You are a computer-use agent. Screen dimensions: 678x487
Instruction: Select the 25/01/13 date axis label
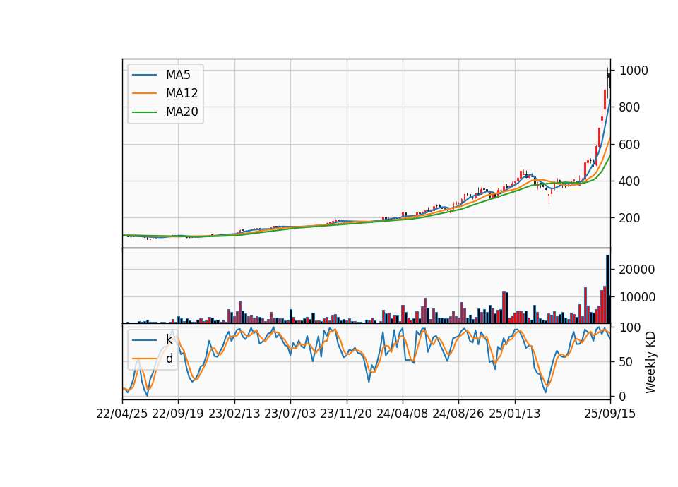[515, 414]
